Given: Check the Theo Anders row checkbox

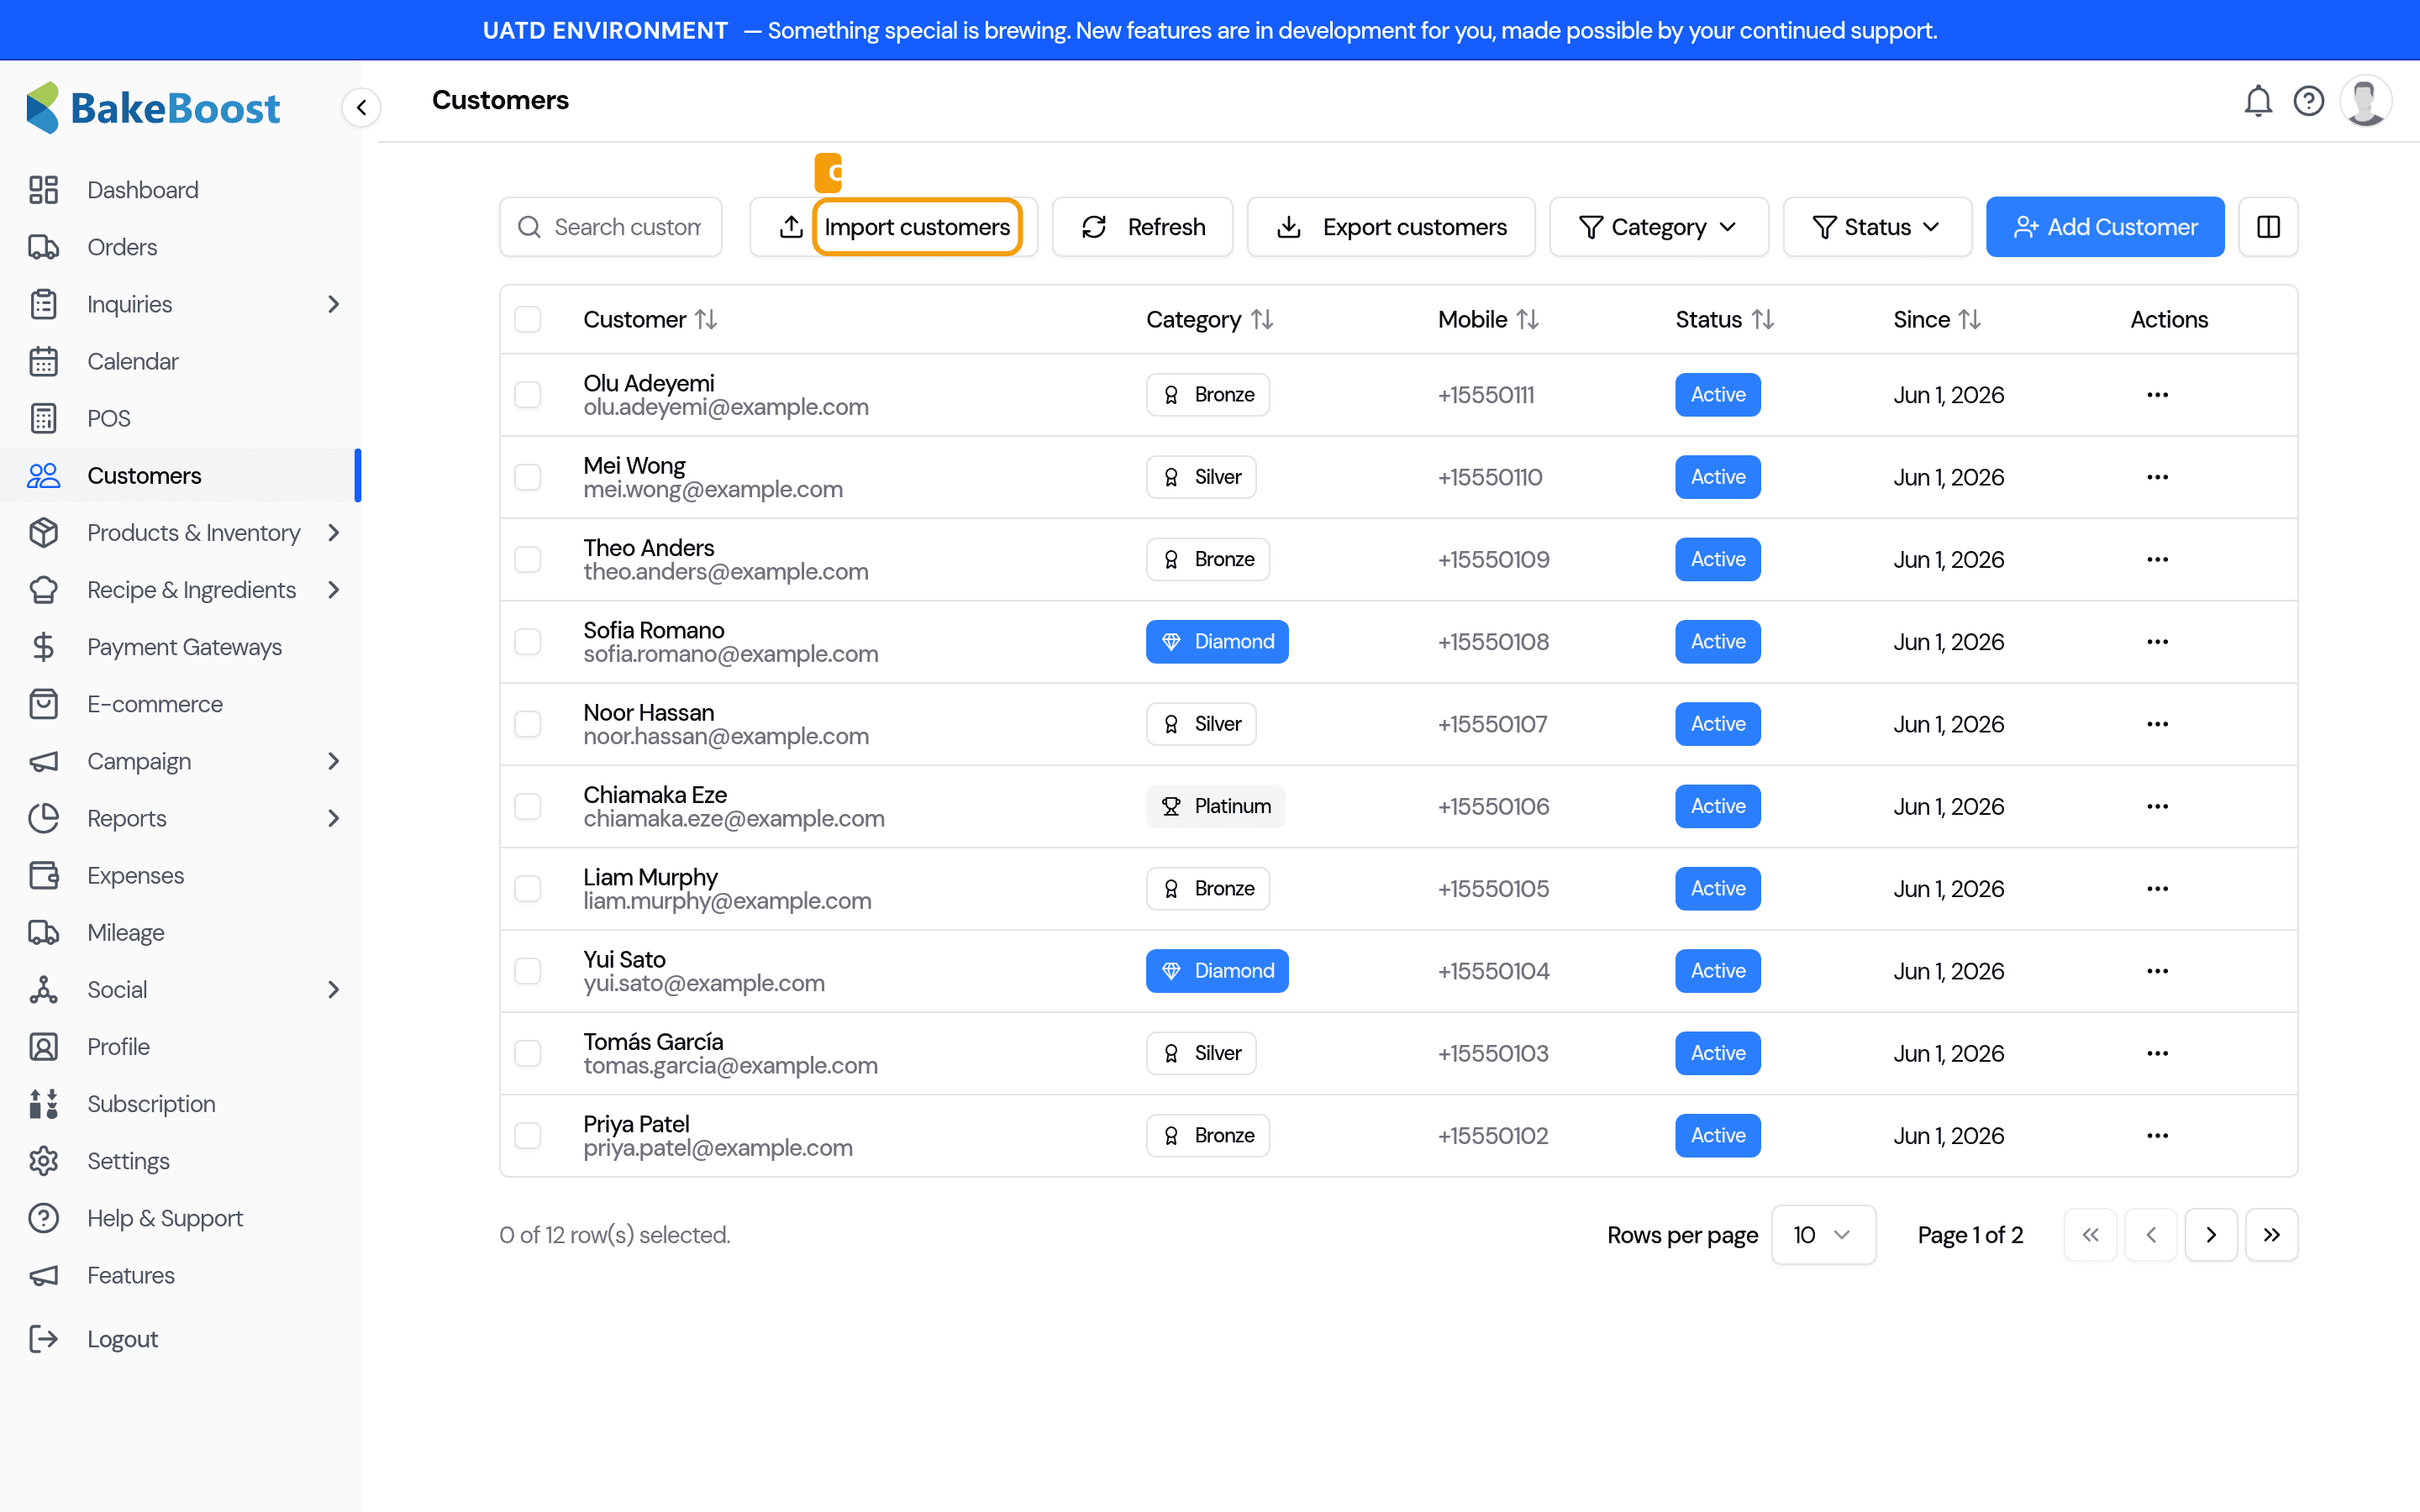Looking at the screenshot, I should pos(527,560).
